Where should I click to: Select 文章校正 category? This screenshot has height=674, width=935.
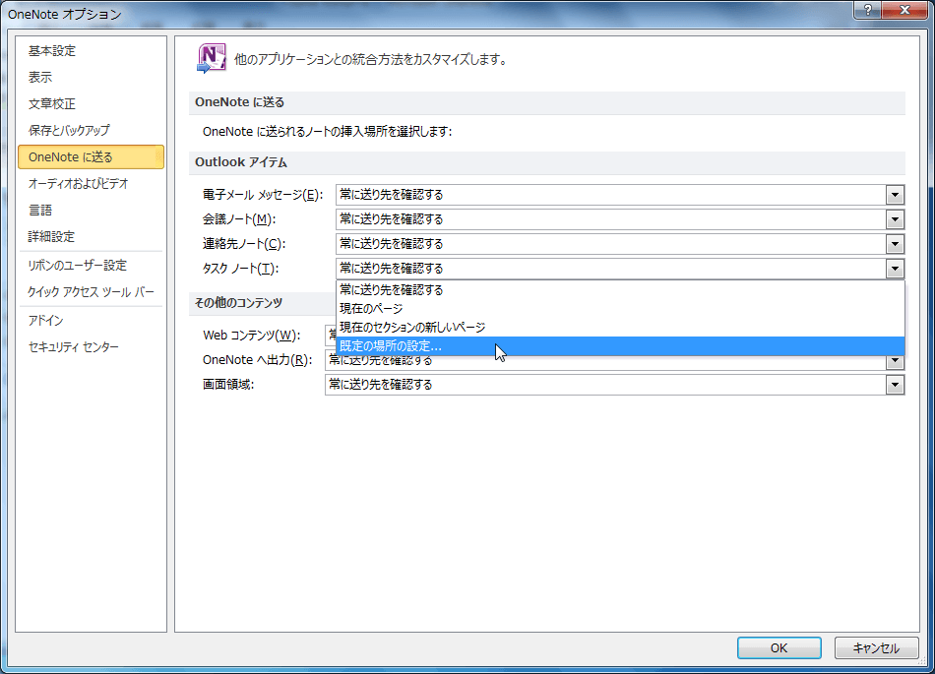pos(91,103)
